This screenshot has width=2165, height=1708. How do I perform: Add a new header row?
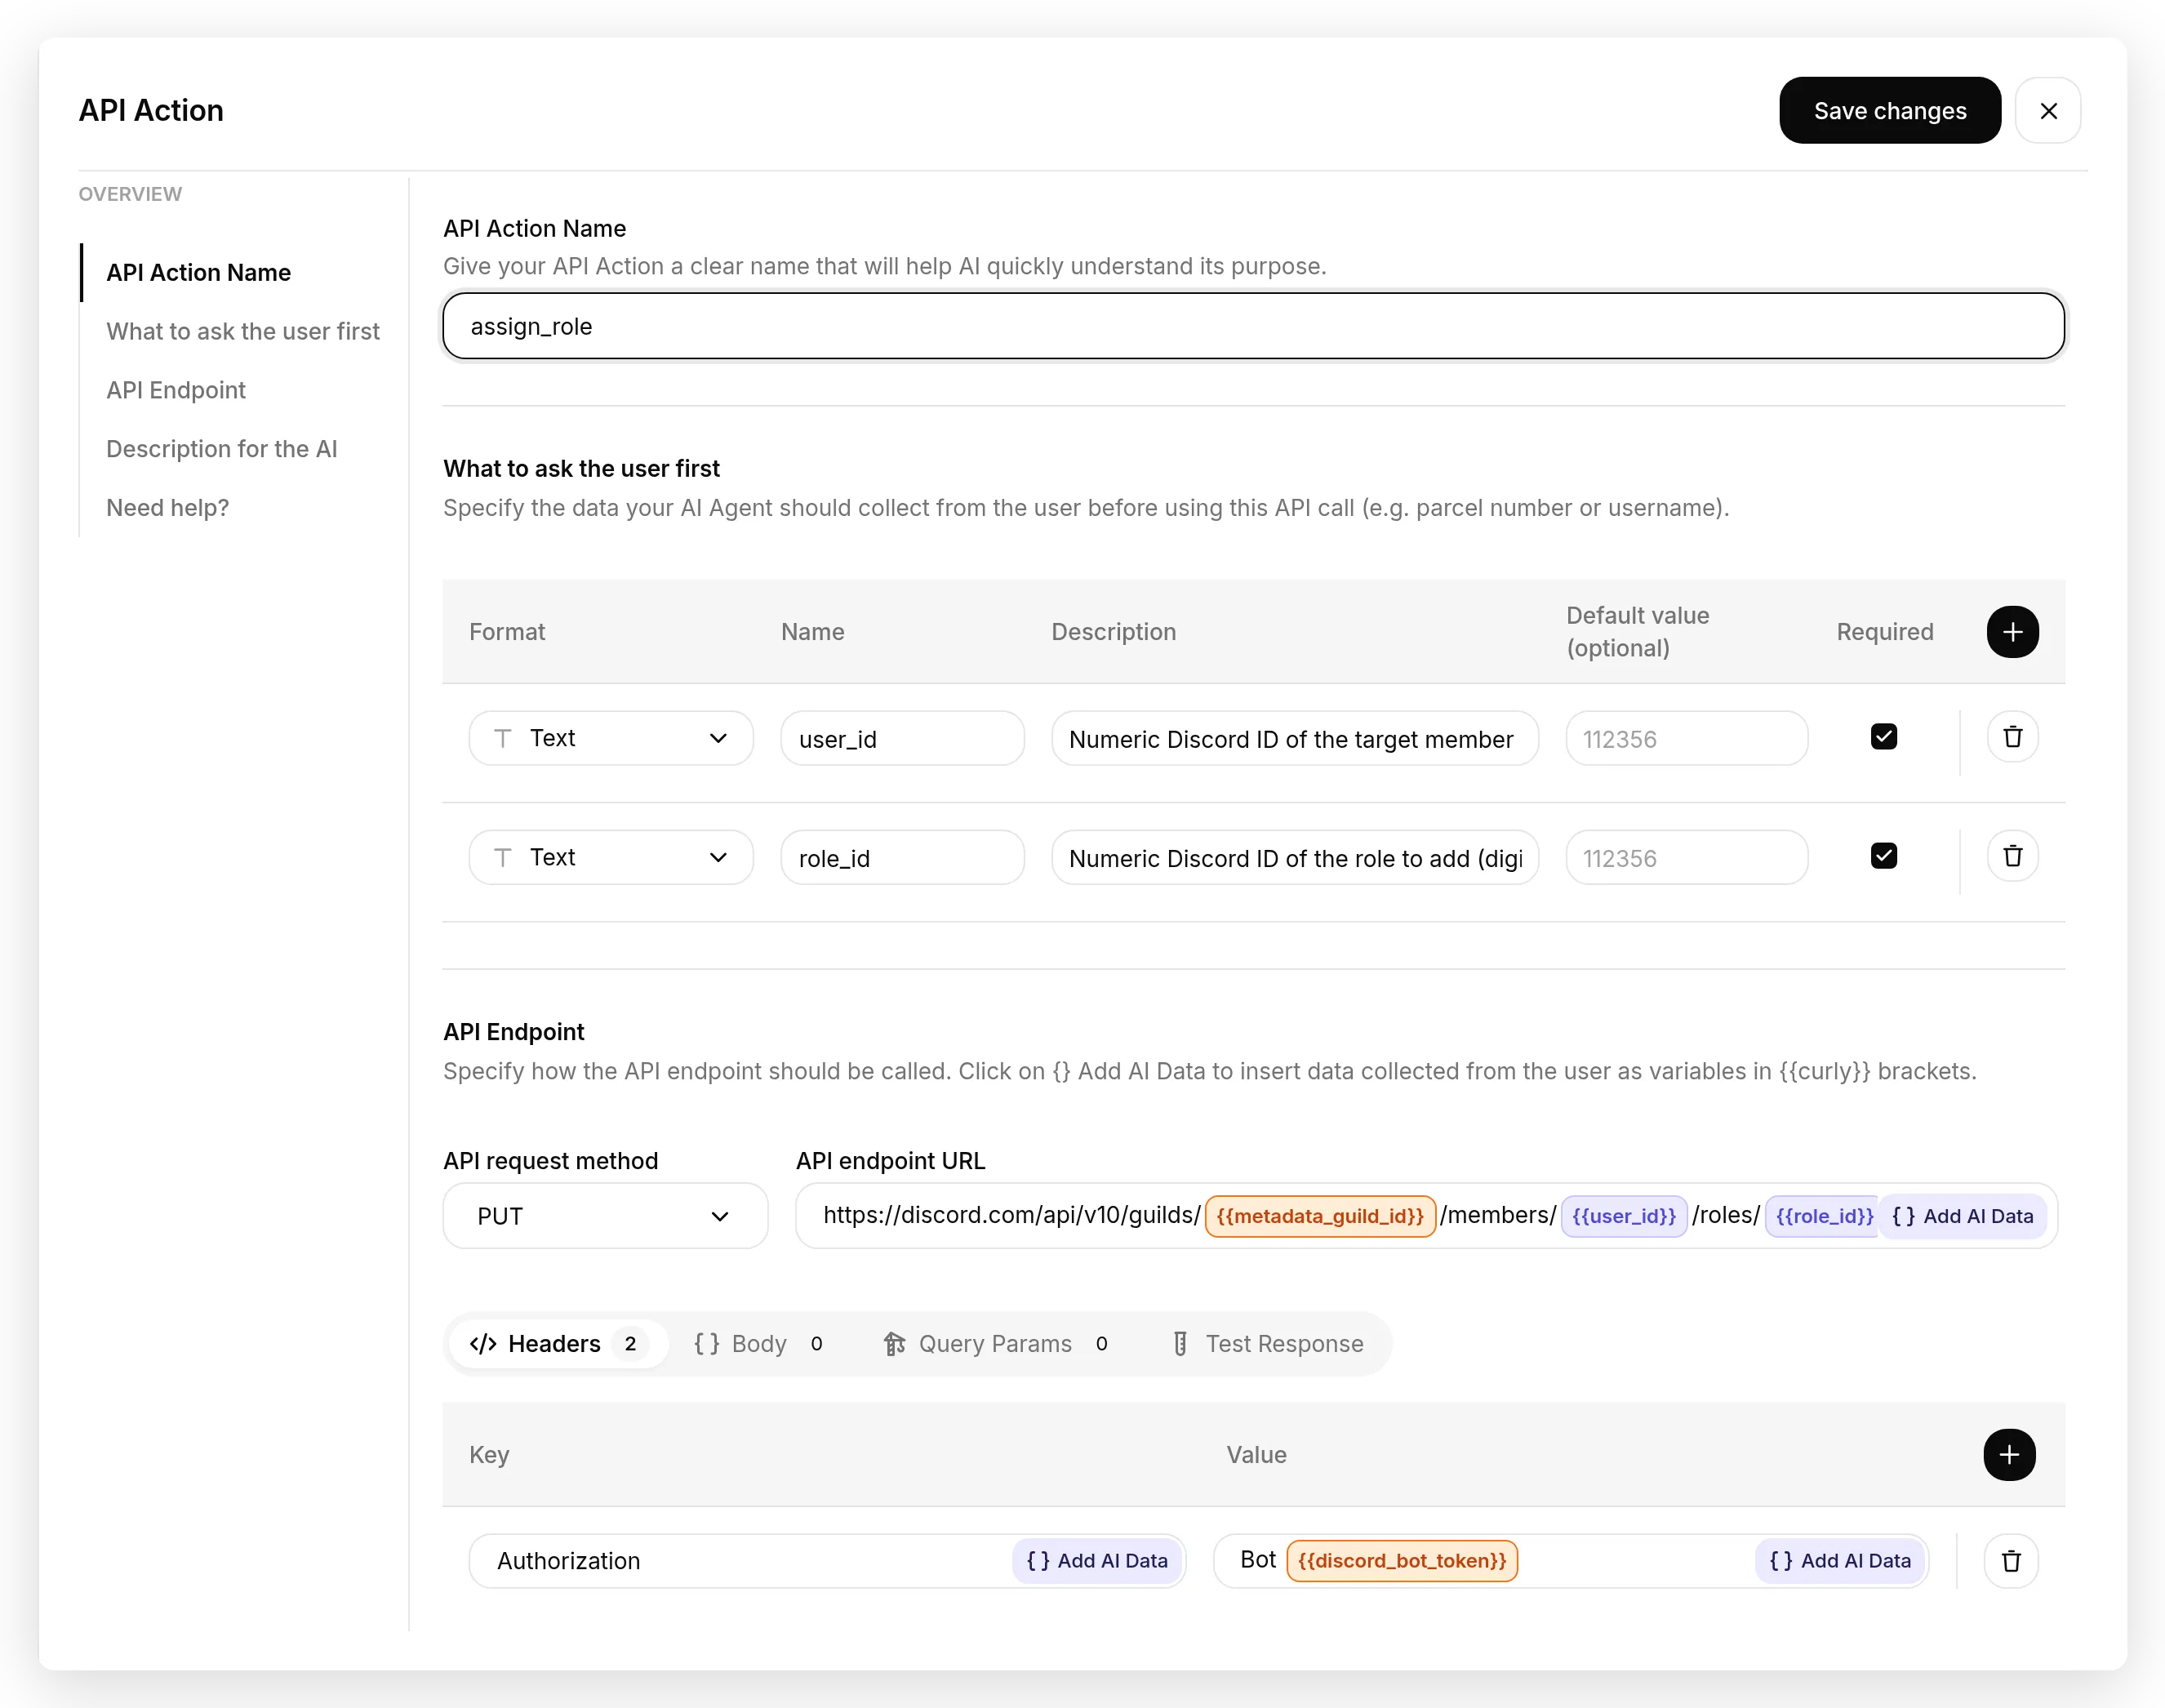2009,1454
